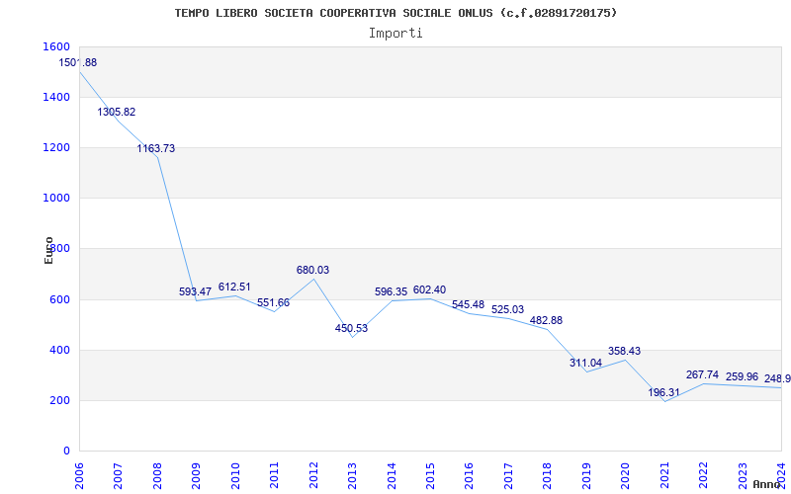Image resolution: width=791 pixels, height=494 pixels.
Task: Select the 1163.73 data value
Action: click(156, 149)
